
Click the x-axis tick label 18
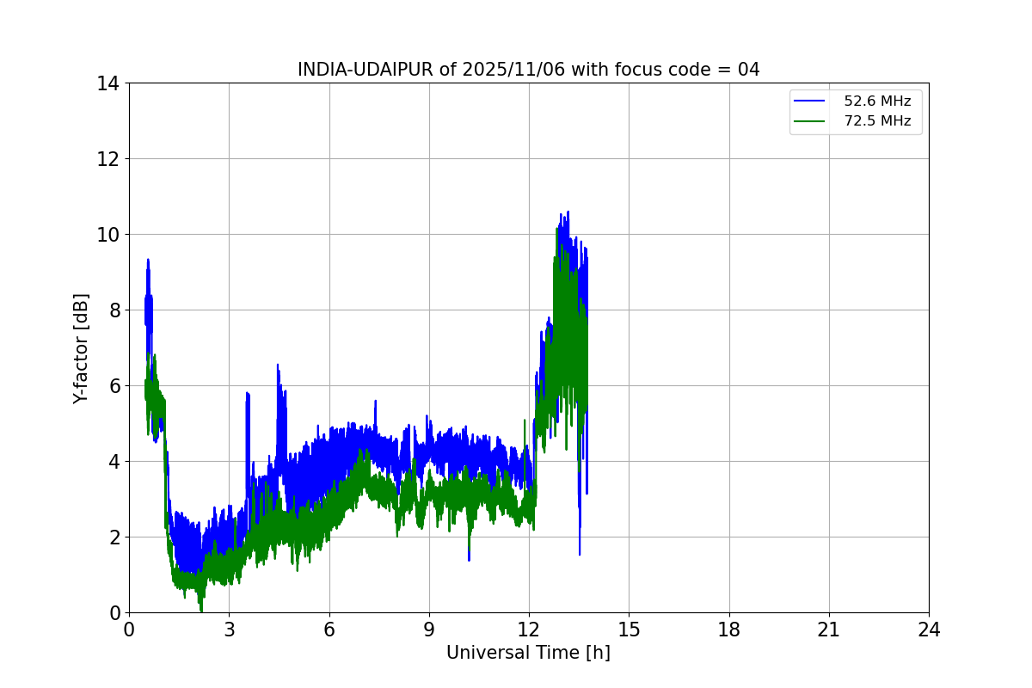click(729, 630)
